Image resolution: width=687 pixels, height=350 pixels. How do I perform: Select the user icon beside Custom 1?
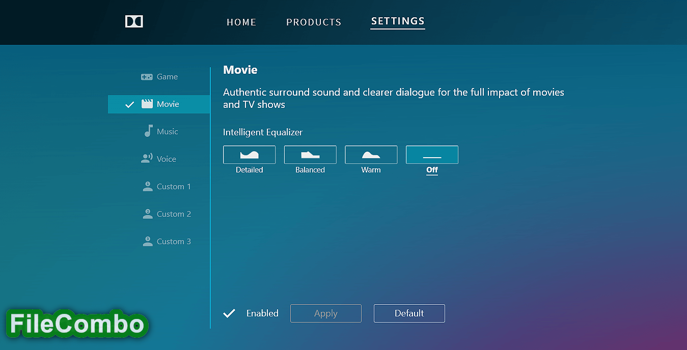click(148, 186)
